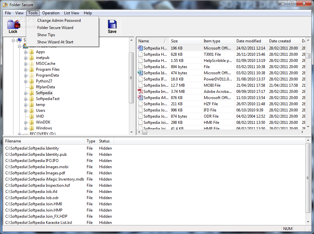Screen dimensions: 314x234
Task: Sort by Date created column header
Action: point(284,41)
